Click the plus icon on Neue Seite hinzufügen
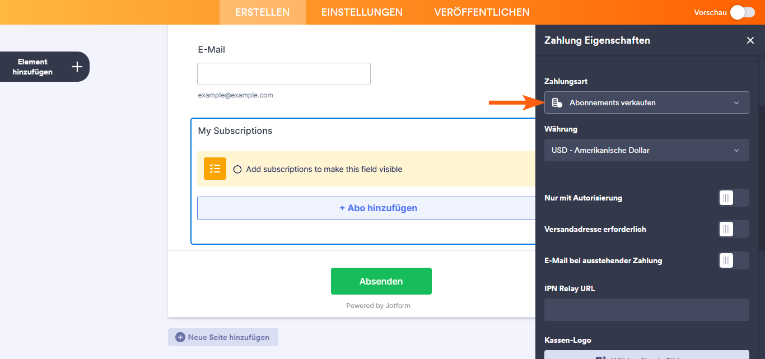The image size is (765, 359). click(180, 337)
